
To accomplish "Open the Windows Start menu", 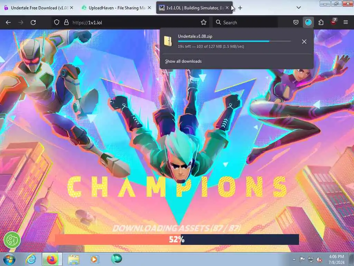I will [x=9, y=259].
